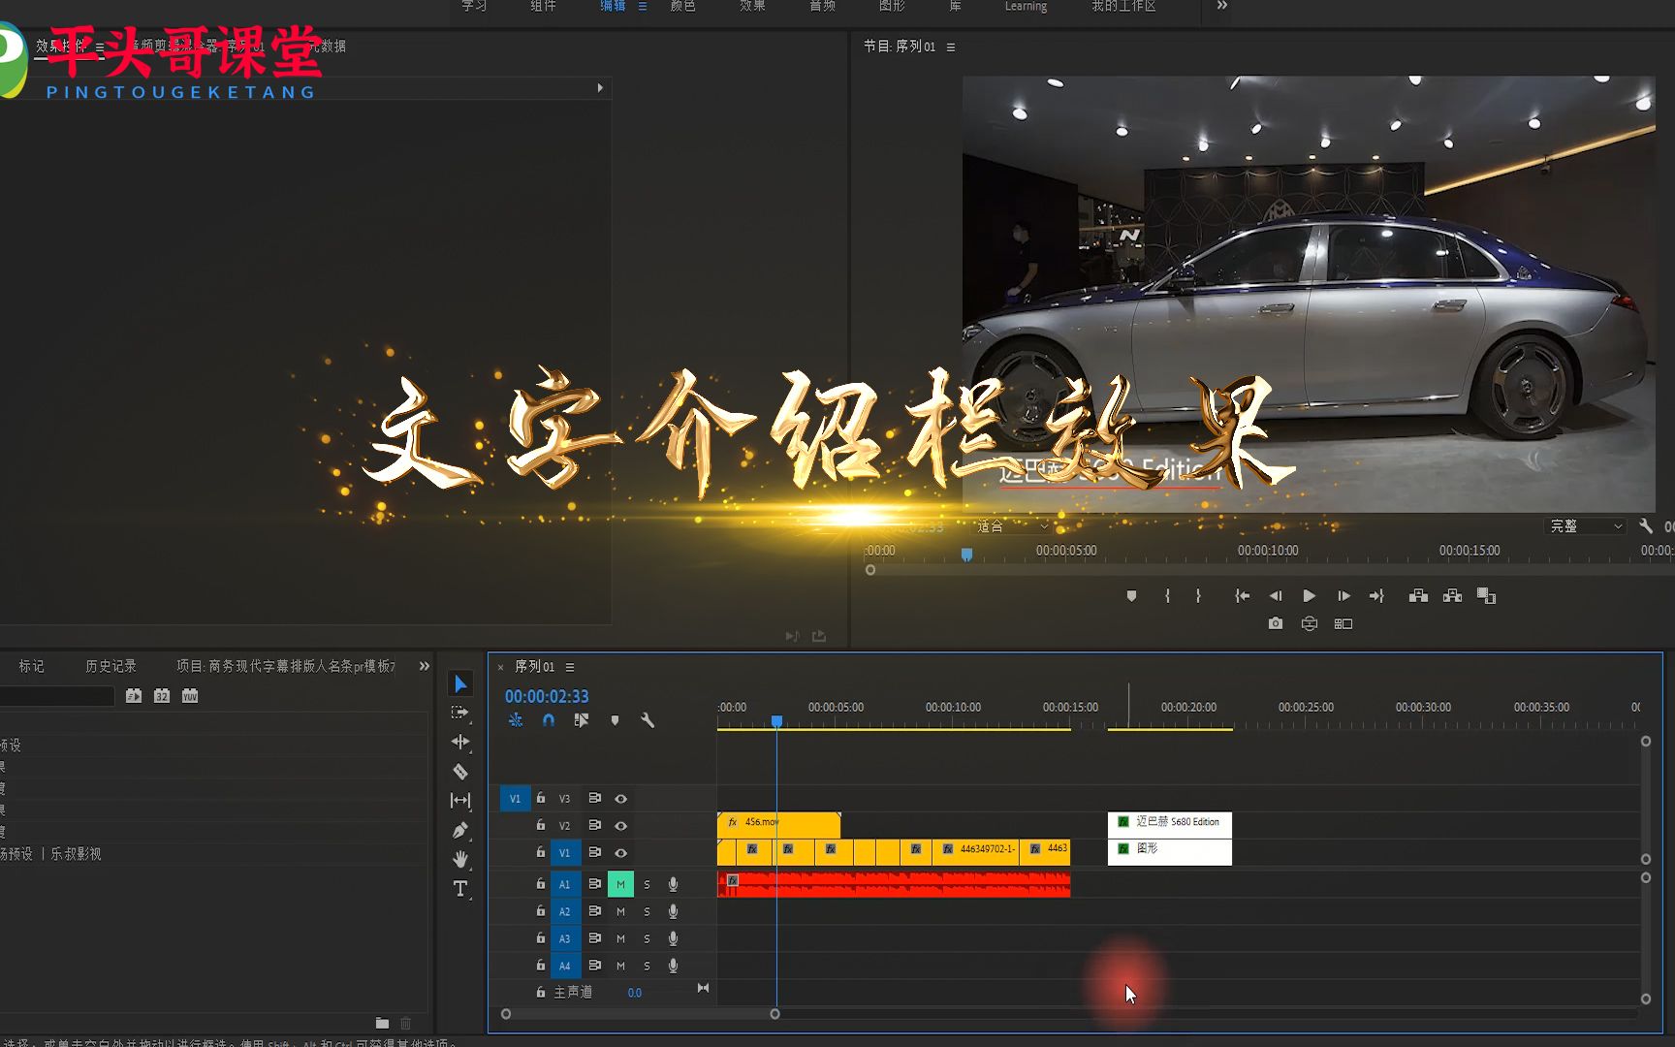Go to In point

[1242, 596]
